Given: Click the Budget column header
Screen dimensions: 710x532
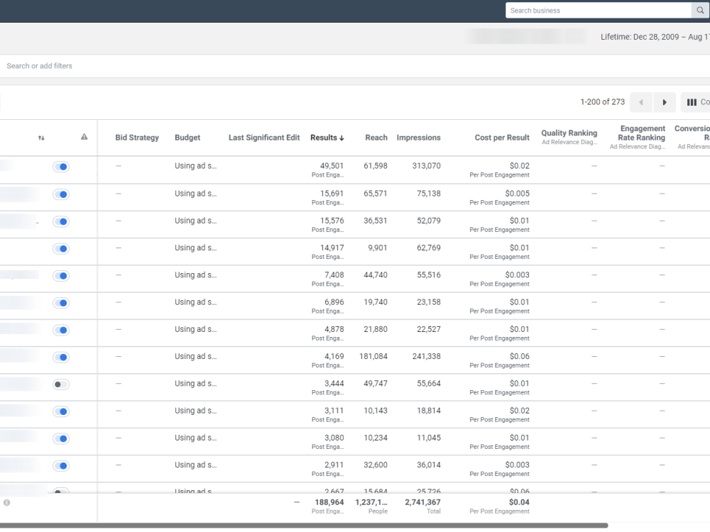Looking at the screenshot, I should coord(187,138).
